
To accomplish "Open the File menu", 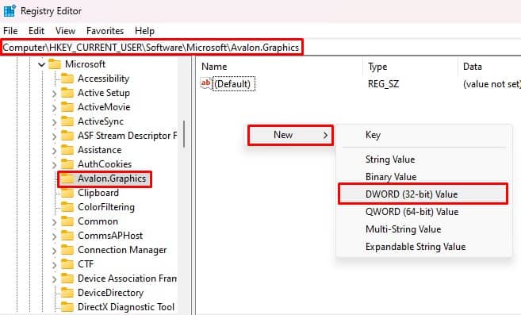I will 10,31.
